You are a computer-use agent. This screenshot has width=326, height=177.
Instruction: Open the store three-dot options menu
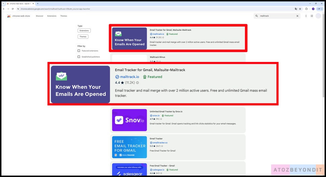point(306,16)
